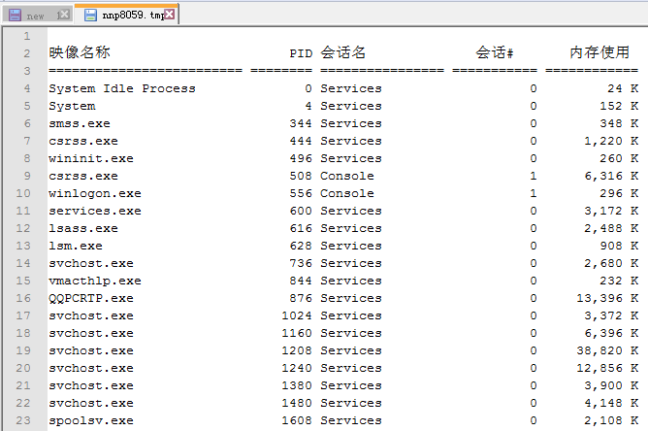Click on the spoolsv.exe line
The image size is (648, 431).
[x=91, y=420]
